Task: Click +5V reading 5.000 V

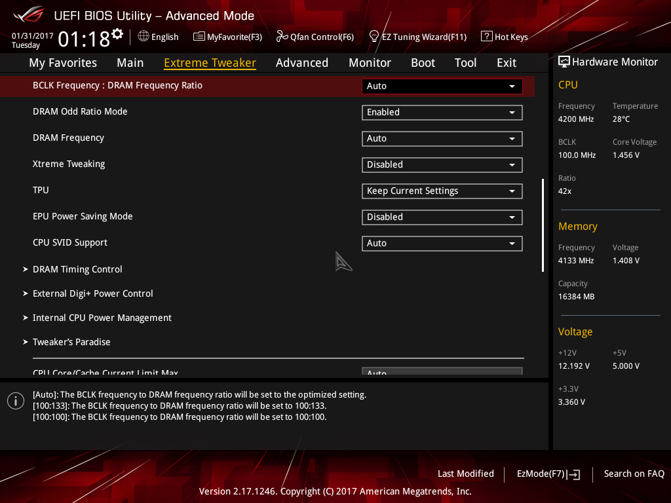Action: 626,366
